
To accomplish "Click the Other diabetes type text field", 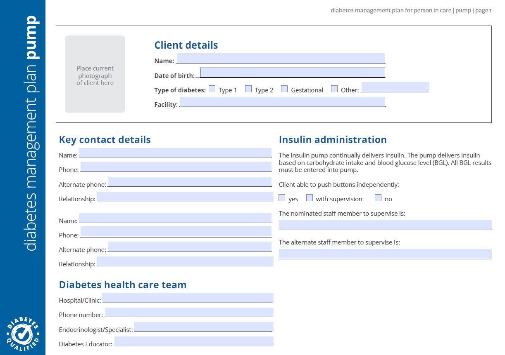I will (x=395, y=87).
